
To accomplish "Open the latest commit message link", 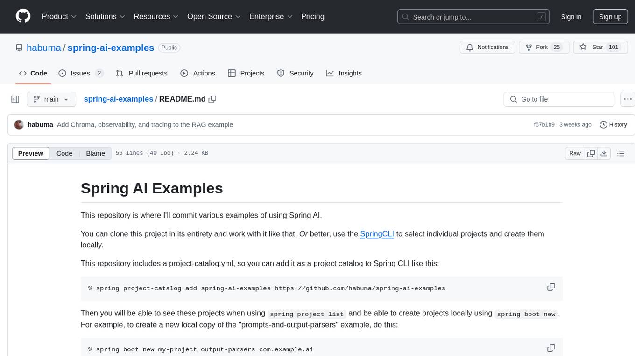I will tap(145, 125).
